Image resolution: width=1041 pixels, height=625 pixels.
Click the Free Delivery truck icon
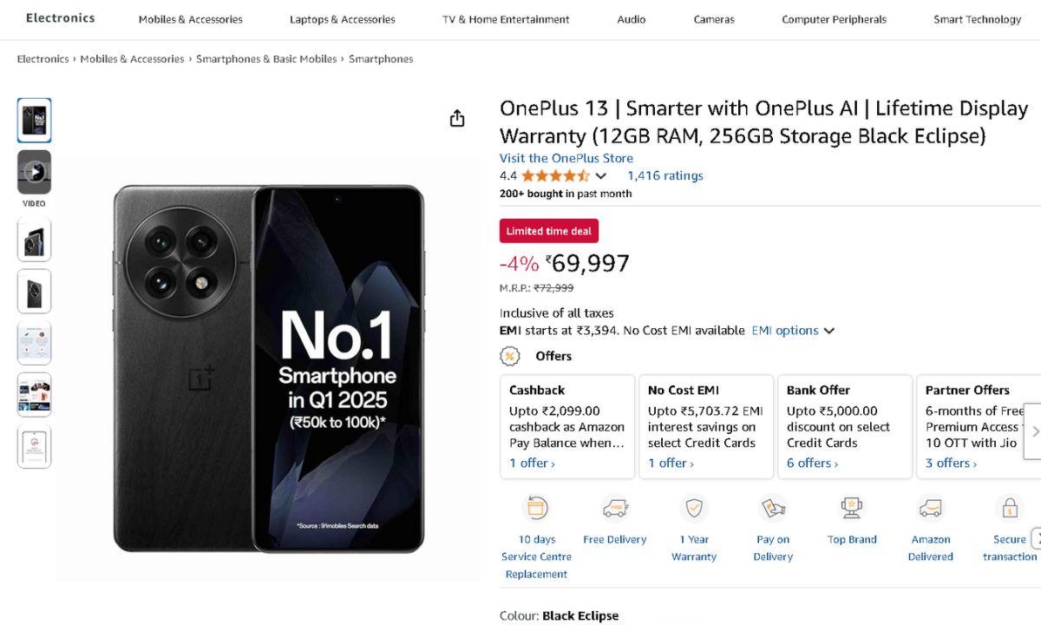pyautogui.click(x=615, y=509)
